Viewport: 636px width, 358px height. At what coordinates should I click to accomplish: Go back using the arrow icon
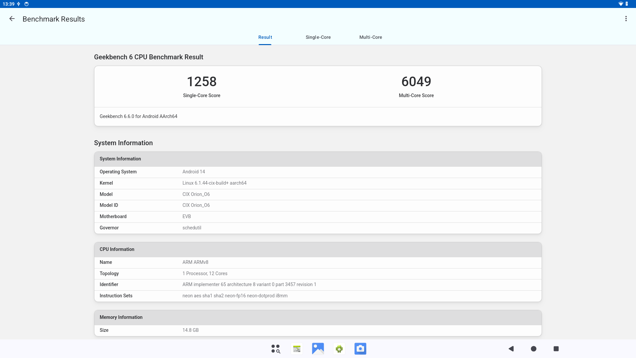pyautogui.click(x=12, y=19)
